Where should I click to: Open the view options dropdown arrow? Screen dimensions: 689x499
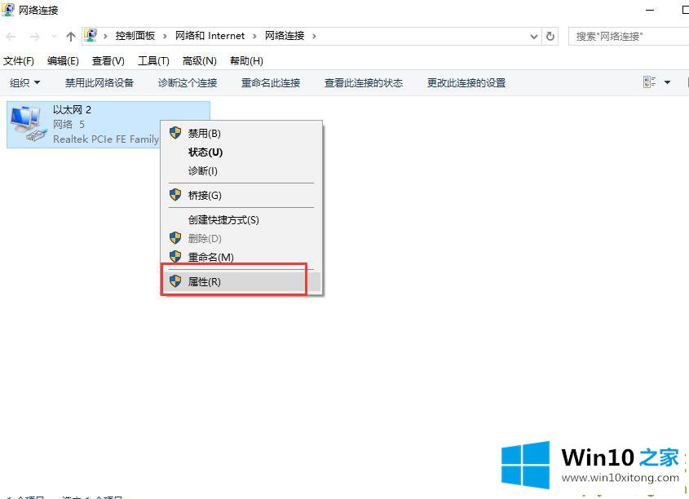click(667, 82)
